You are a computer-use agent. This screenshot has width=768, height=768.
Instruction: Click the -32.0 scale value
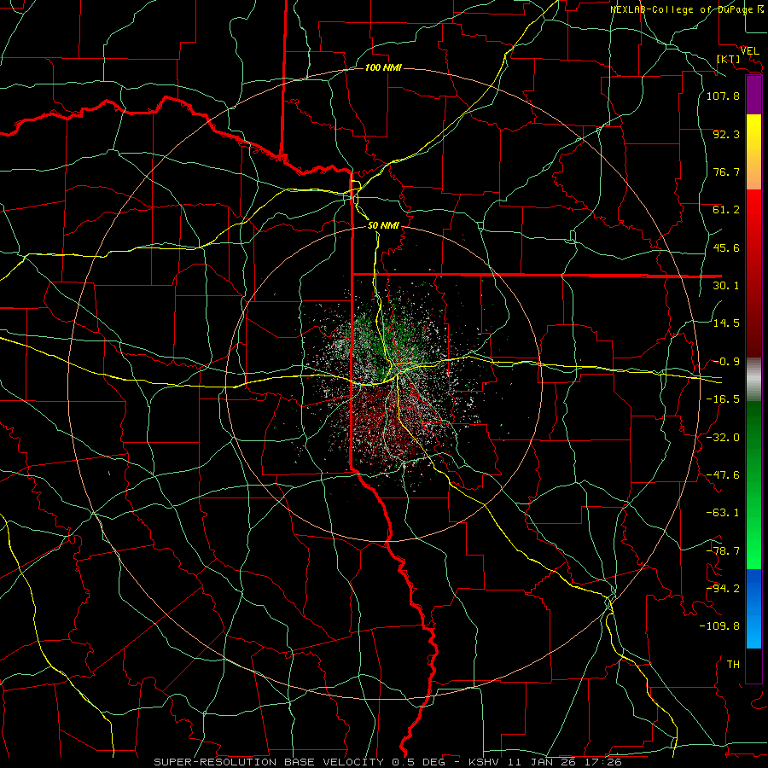723,438
